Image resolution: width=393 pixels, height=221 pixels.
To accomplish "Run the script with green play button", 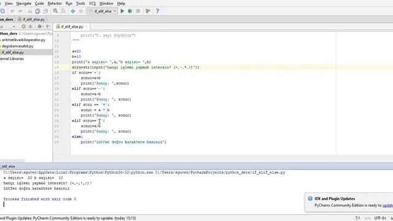I will [x=122, y=11].
